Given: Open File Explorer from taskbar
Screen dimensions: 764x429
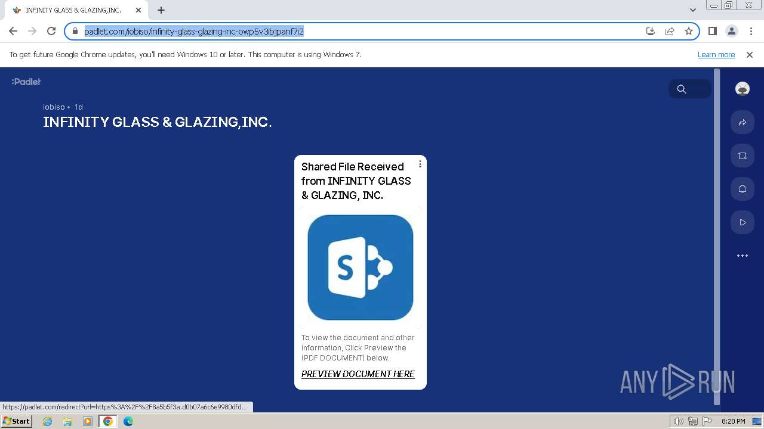Looking at the screenshot, I should (x=67, y=421).
